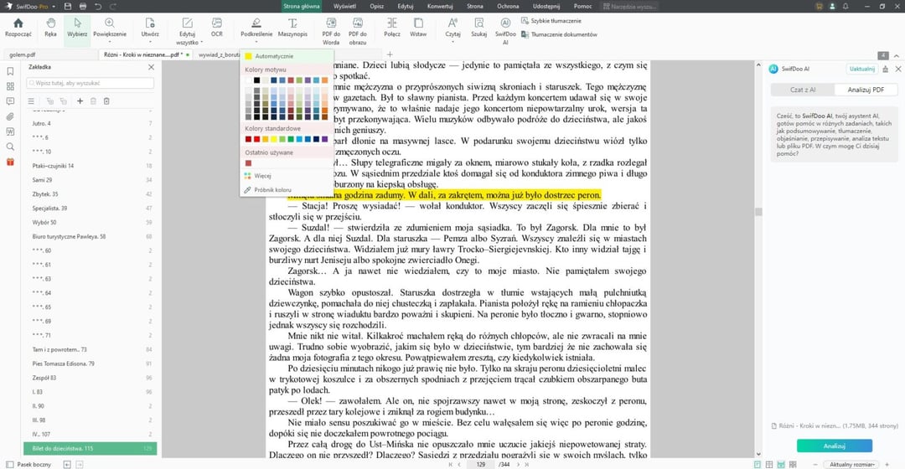
Task: Open the thumbnails grid sidebar icon
Action: pyautogui.click(x=10, y=85)
